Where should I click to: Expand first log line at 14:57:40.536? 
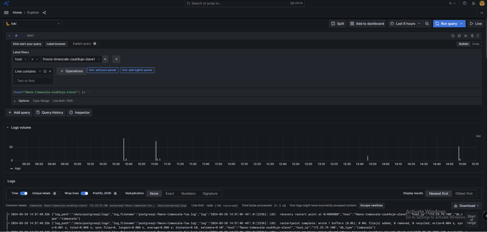[x=9, y=214]
